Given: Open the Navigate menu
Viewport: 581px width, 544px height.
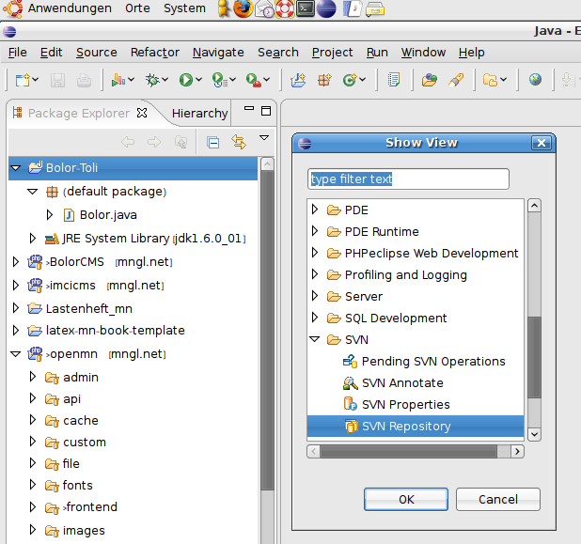Looking at the screenshot, I should point(218,53).
